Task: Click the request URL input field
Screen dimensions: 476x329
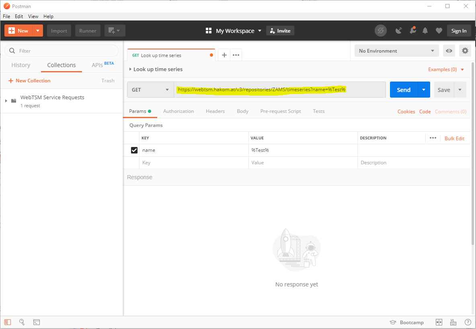Action: pyautogui.click(x=279, y=90)
